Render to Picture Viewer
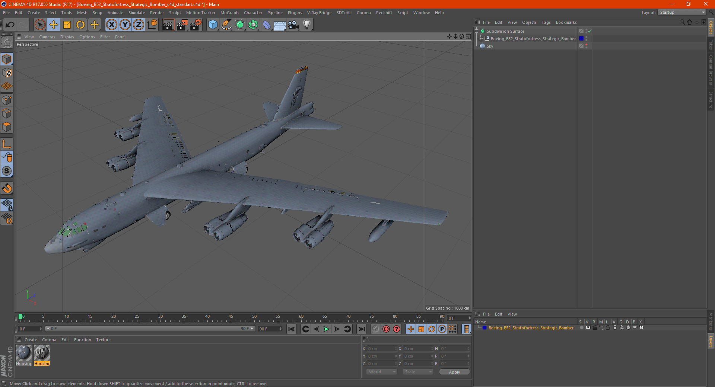 coord(182,25)
